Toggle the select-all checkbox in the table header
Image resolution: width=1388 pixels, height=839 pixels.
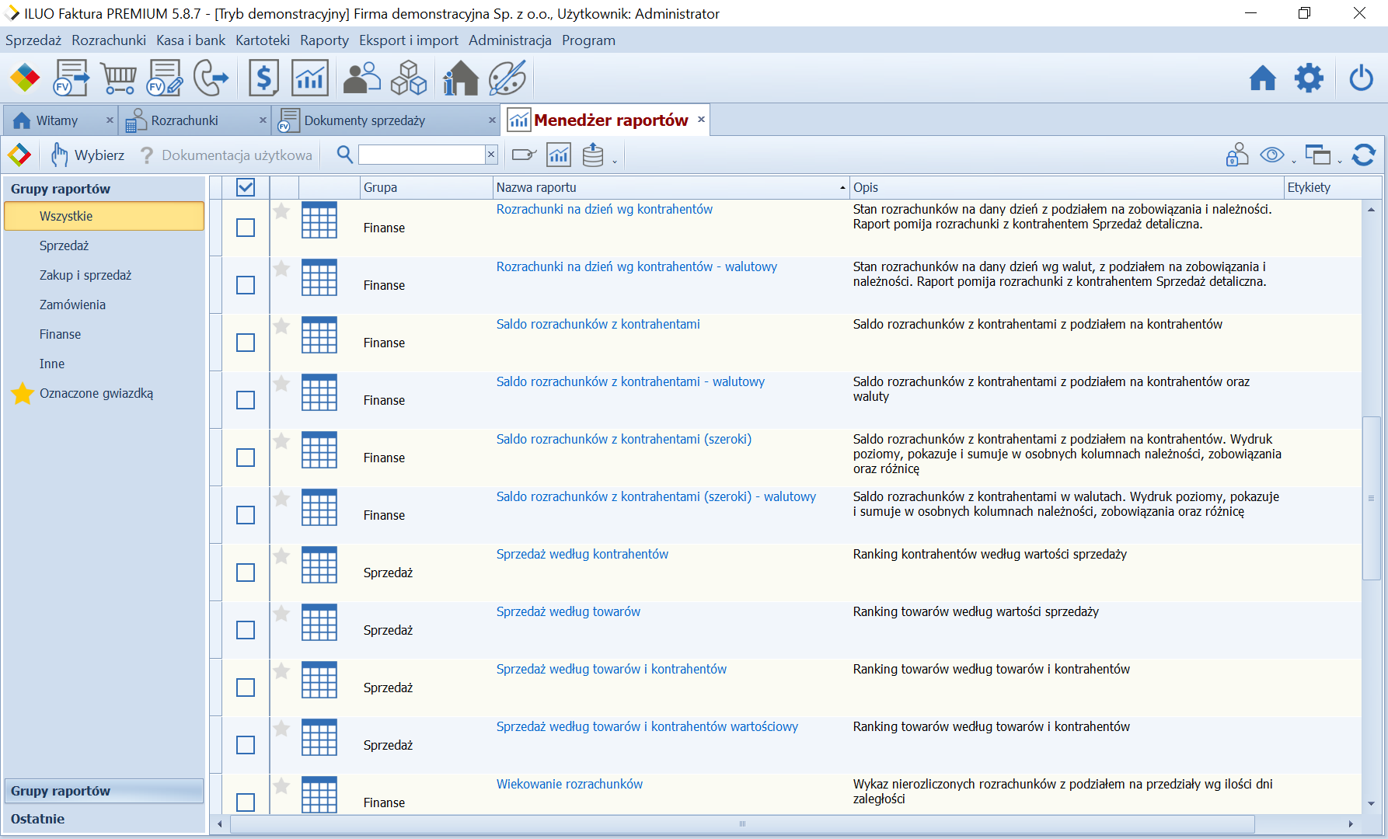(246, 187)
